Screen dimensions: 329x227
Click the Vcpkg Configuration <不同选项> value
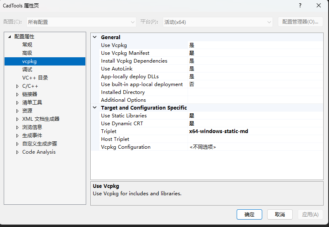coord(203,147)
